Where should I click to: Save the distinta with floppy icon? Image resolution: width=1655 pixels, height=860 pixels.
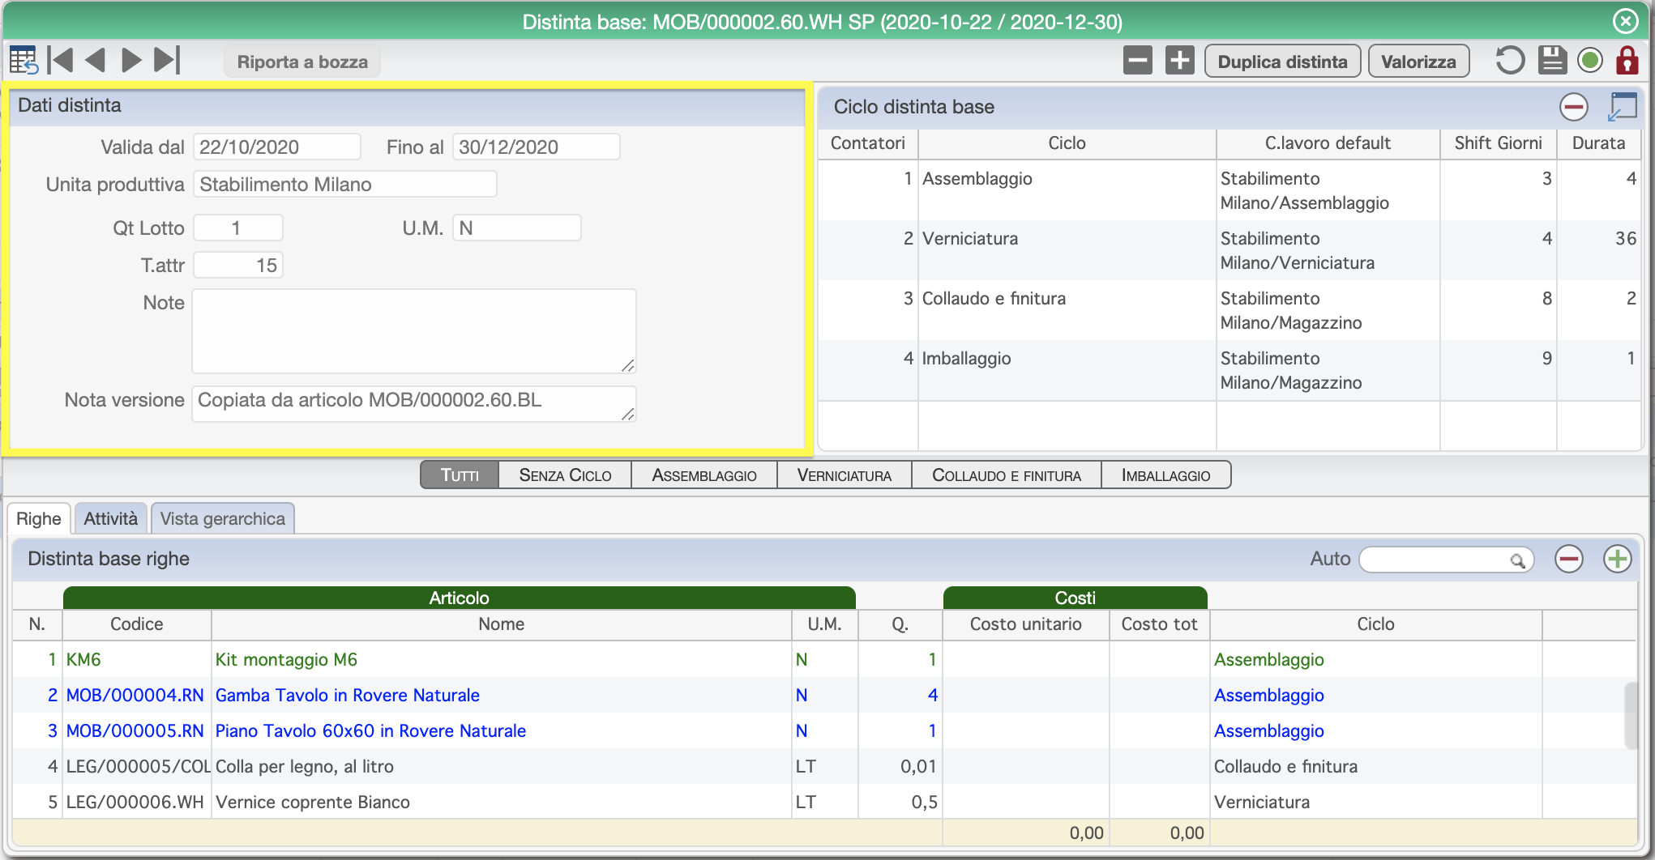[x=1552, y=61]
